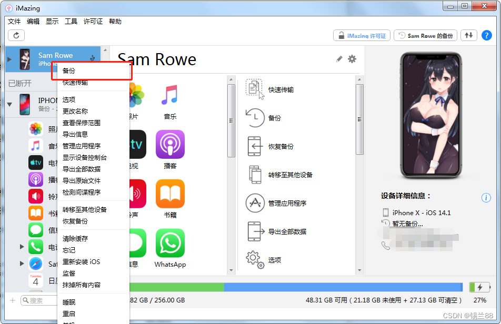Click the pencil edit name icon
This screenshot has height=324, width=501.
(339, 59)
